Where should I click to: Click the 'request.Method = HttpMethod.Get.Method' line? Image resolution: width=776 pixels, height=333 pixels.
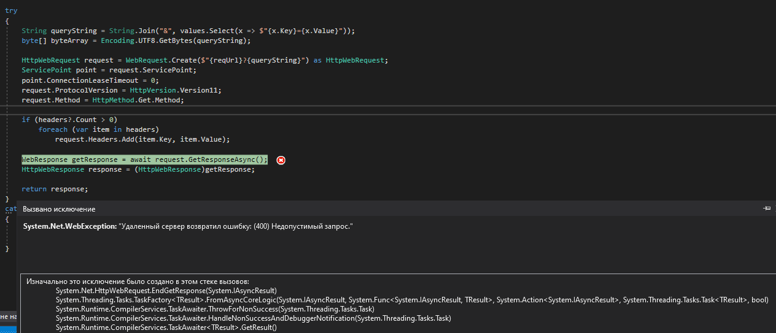pyautogui.click(x=103, y=99)
